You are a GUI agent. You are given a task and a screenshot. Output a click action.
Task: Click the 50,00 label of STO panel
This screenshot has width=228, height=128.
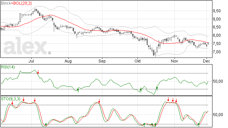[x=218, y=115]
